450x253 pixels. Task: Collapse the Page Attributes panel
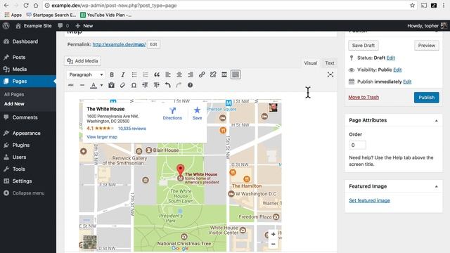click(x=436, y=120)
